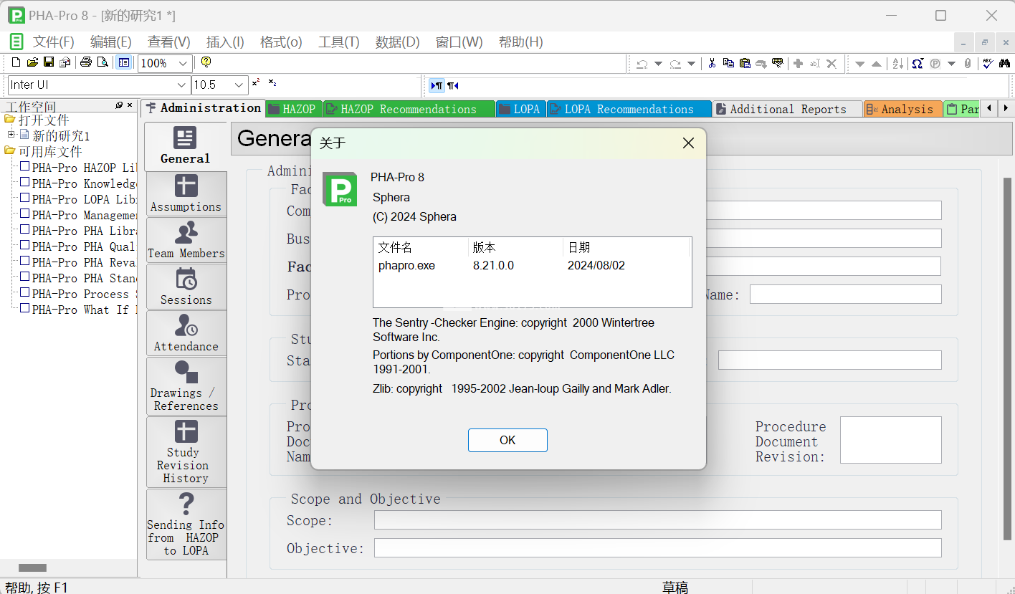Close the 关于 dialog with X

(x=688, y=143)
